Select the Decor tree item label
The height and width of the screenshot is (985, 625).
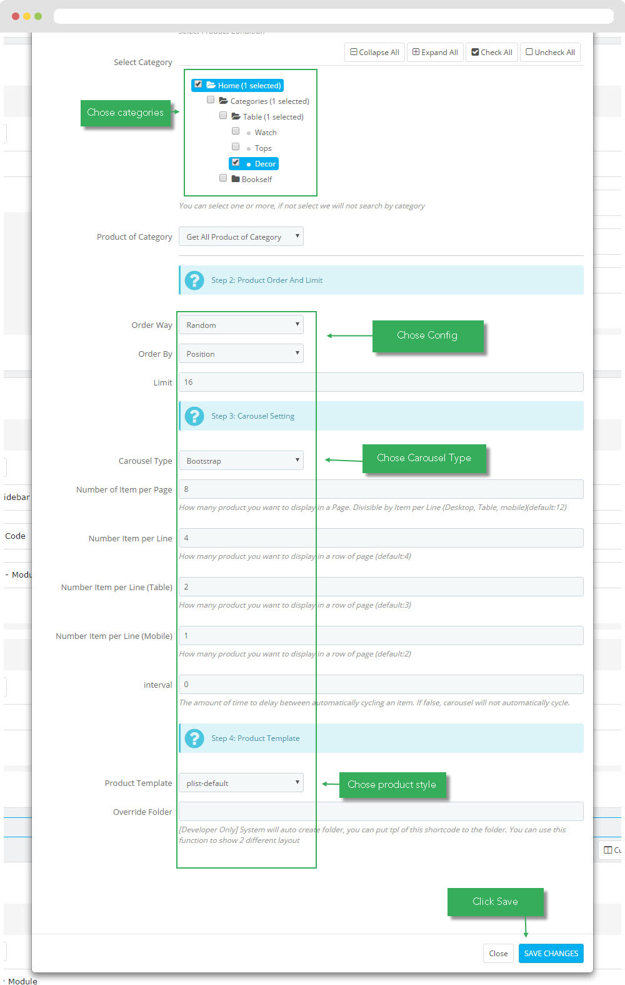[x=265, y=164]
